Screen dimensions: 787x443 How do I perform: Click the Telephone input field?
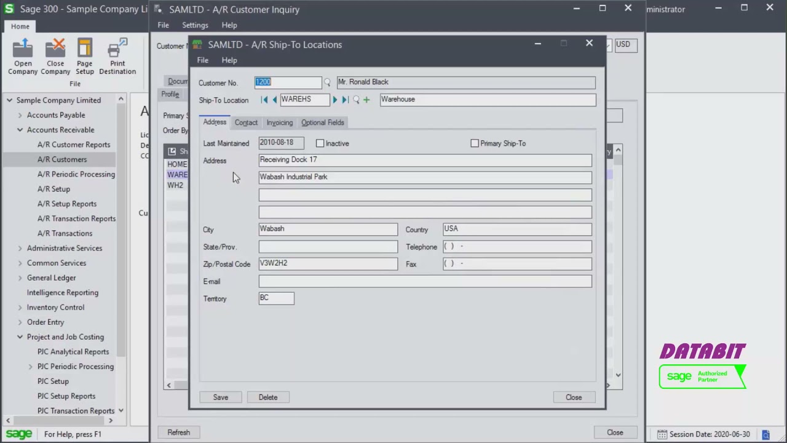[x=518, y=247]
